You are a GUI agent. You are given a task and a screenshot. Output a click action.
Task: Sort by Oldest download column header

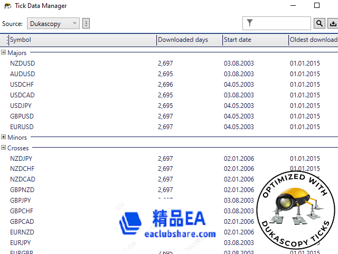coord(314,40)
